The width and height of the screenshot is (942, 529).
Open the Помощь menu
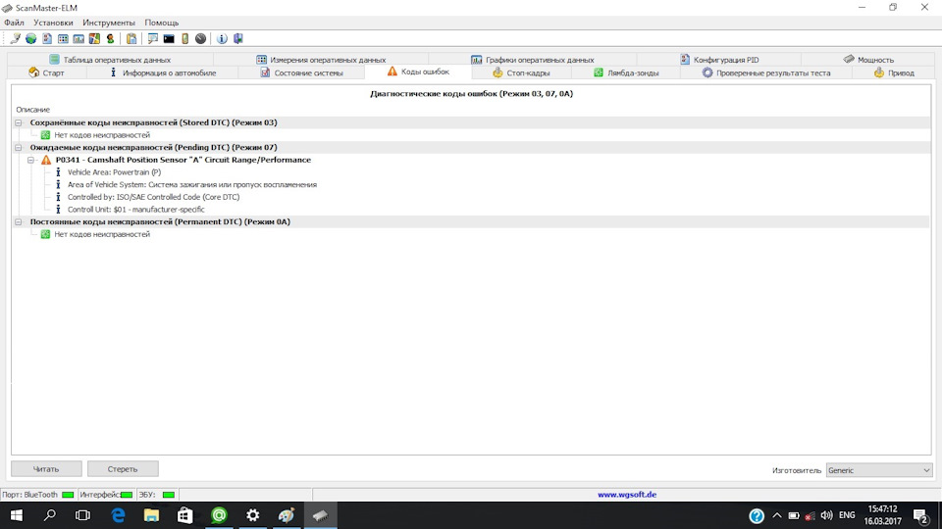162,23
